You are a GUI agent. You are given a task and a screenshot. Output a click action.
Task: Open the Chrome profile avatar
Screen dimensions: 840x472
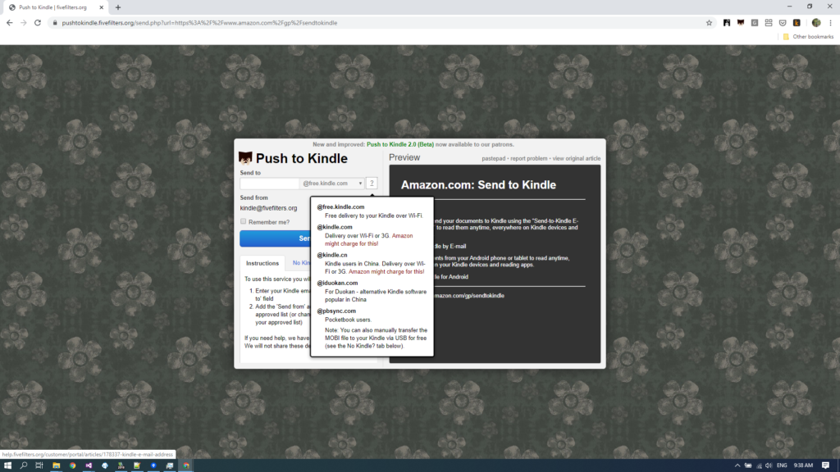point(816,23)
